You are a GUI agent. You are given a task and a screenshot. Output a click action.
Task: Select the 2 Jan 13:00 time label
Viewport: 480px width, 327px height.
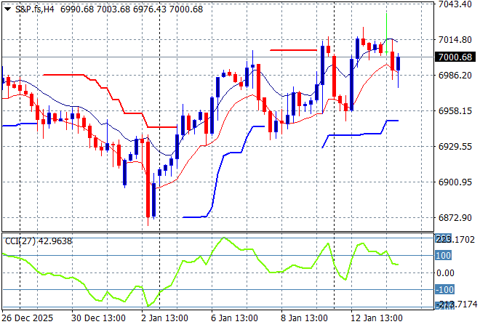[166, 318]
